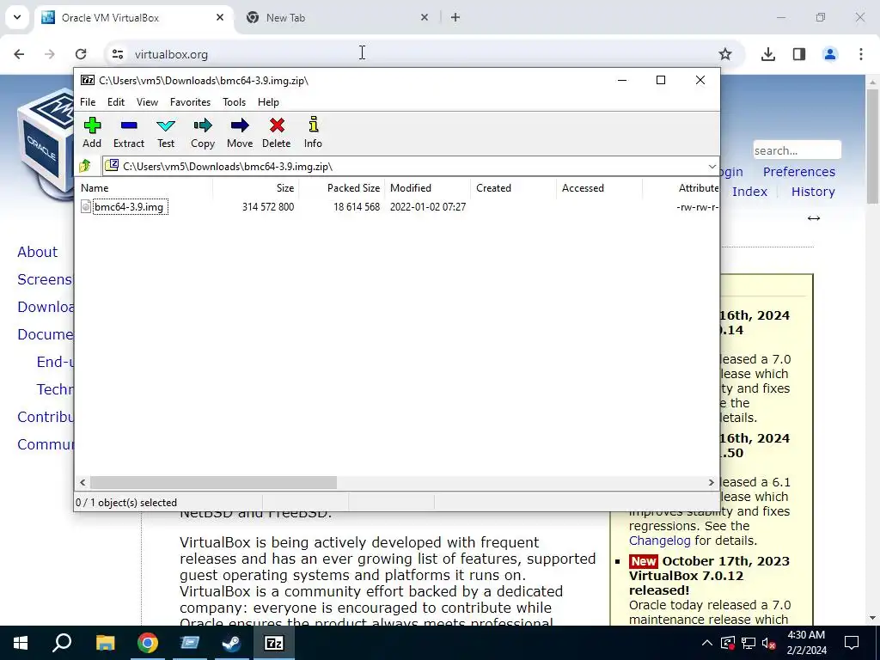The height and width of the screenshot is (660, 880).
Task: Click the Delete toolbar icon
Action: (x=276, y=133)
